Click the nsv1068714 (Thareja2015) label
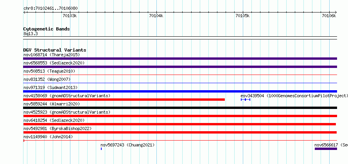The image size is (348, 164). point(52,55)
